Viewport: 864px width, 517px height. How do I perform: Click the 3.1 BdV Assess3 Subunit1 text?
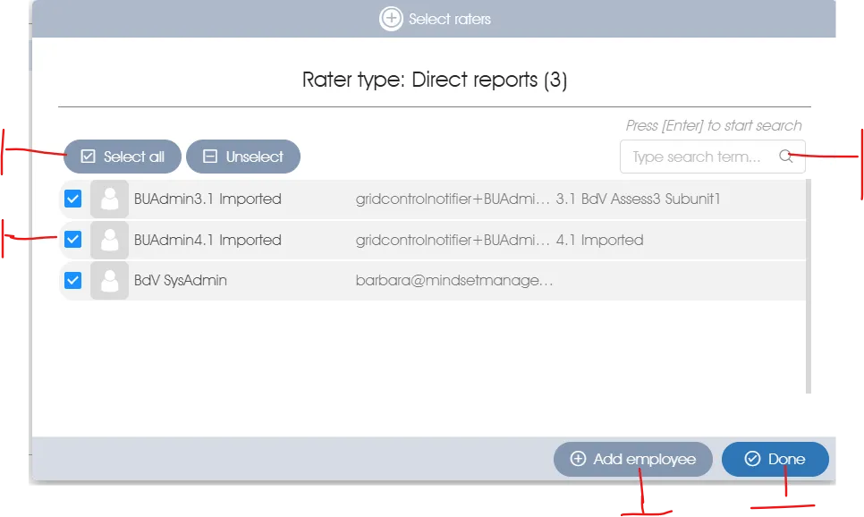tap(638, 199)
